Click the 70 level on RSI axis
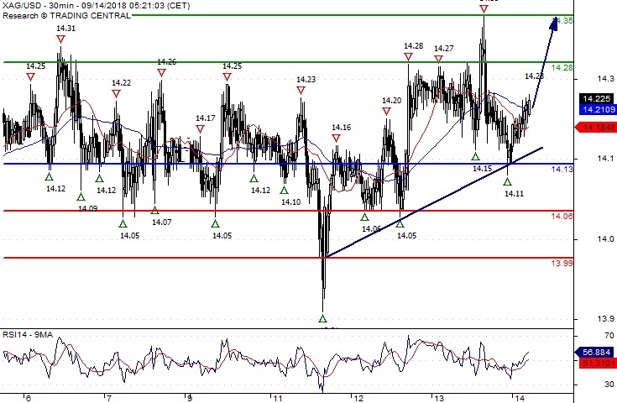The height and width of the screenshot is (403, 617). tap(609, 336)
